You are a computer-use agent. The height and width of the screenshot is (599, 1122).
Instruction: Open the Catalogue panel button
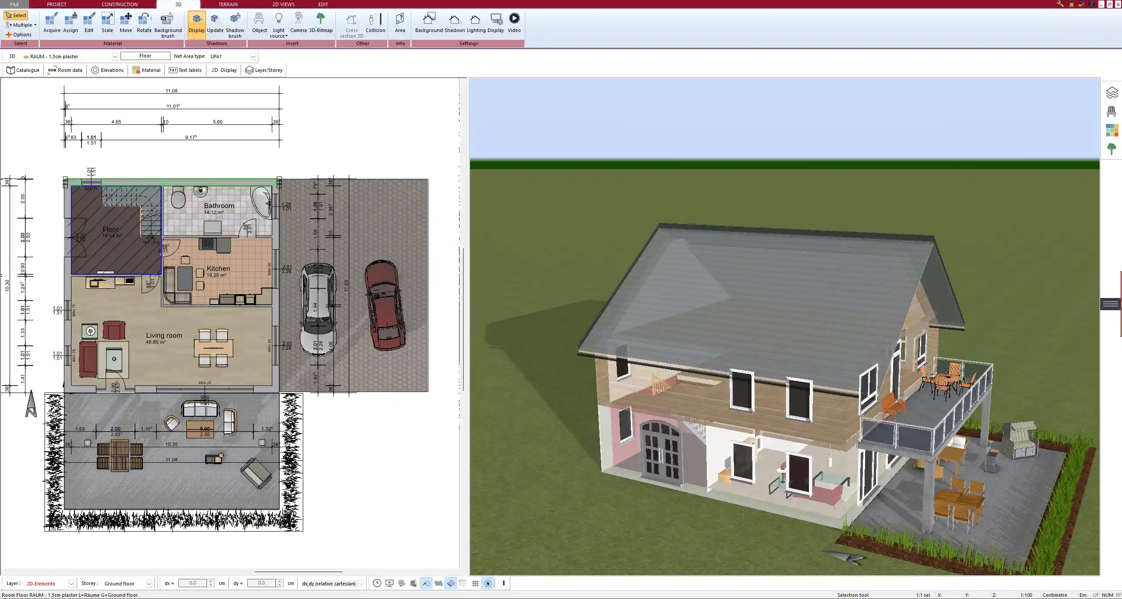pyautogui.click(x=23, y=70)
